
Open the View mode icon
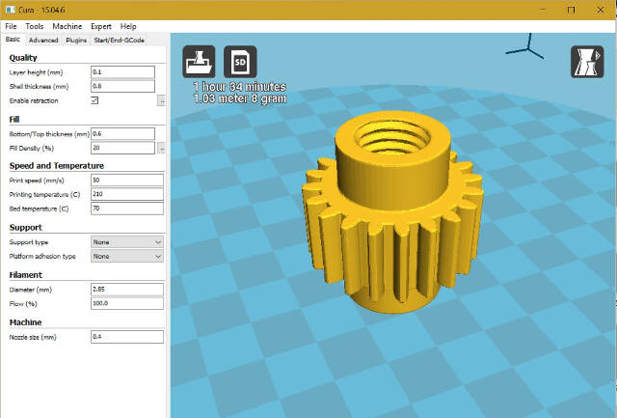point(587,62)
